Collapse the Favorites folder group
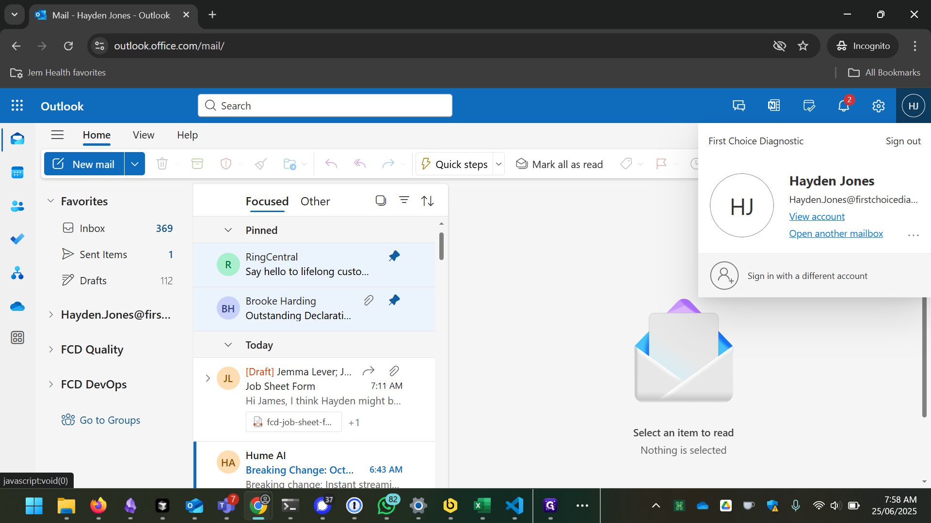 [x=50, y=201]
